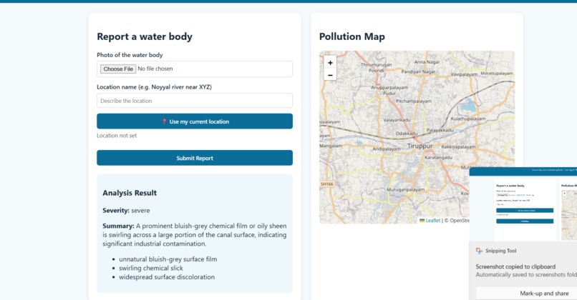
Task: Click Screenshot copied to clipboard notification text
Action: coord(515,266)
